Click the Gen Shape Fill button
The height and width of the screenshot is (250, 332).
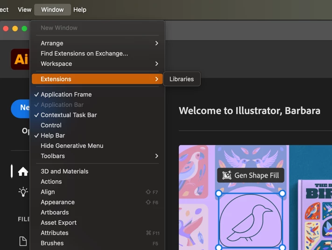pyautogui.click(x=251, y=175)
